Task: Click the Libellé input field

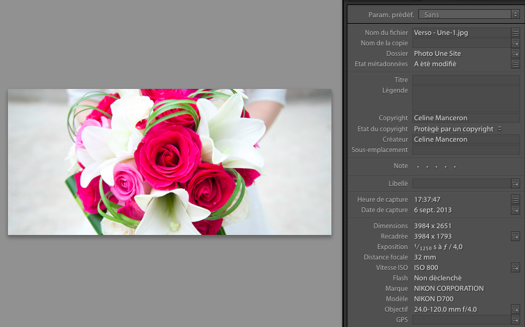Action: pyautogui.click(x=461, y=183)
